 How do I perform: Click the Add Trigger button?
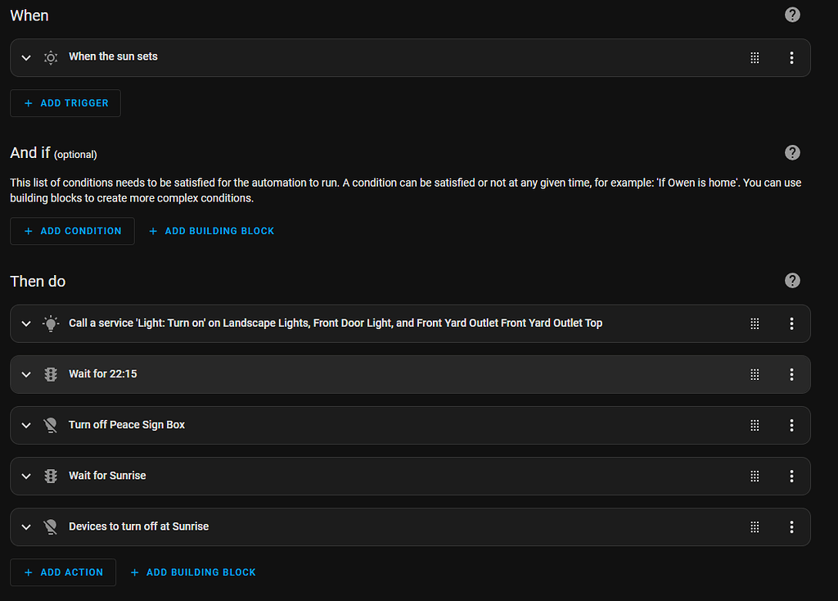click(x=65, y=103)
